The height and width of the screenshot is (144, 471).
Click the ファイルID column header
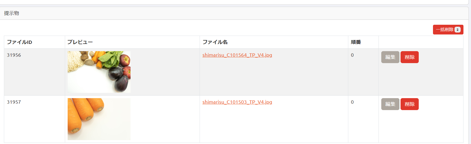[x=20, y=42]
